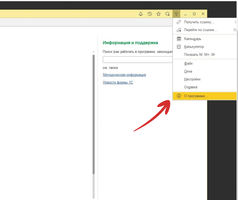Click the vertical scrollbar on the page

point(94,114)
